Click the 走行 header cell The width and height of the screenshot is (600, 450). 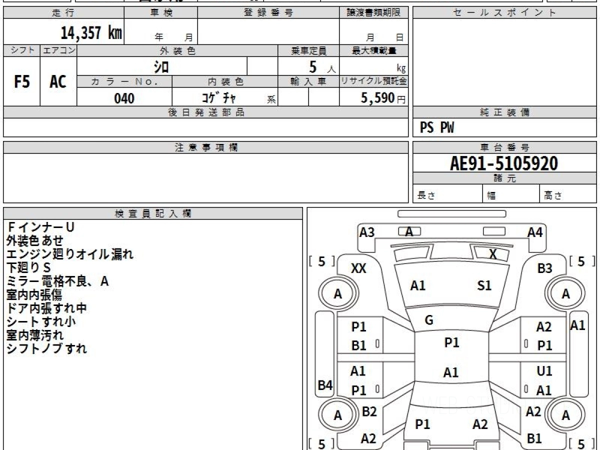pos(63,13)
